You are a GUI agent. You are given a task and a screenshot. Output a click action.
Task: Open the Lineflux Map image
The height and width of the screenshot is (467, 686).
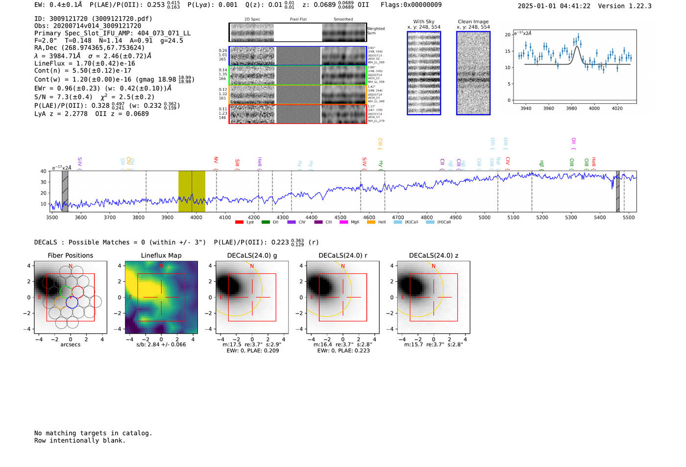pyautogui.click(x=161, y=297)
